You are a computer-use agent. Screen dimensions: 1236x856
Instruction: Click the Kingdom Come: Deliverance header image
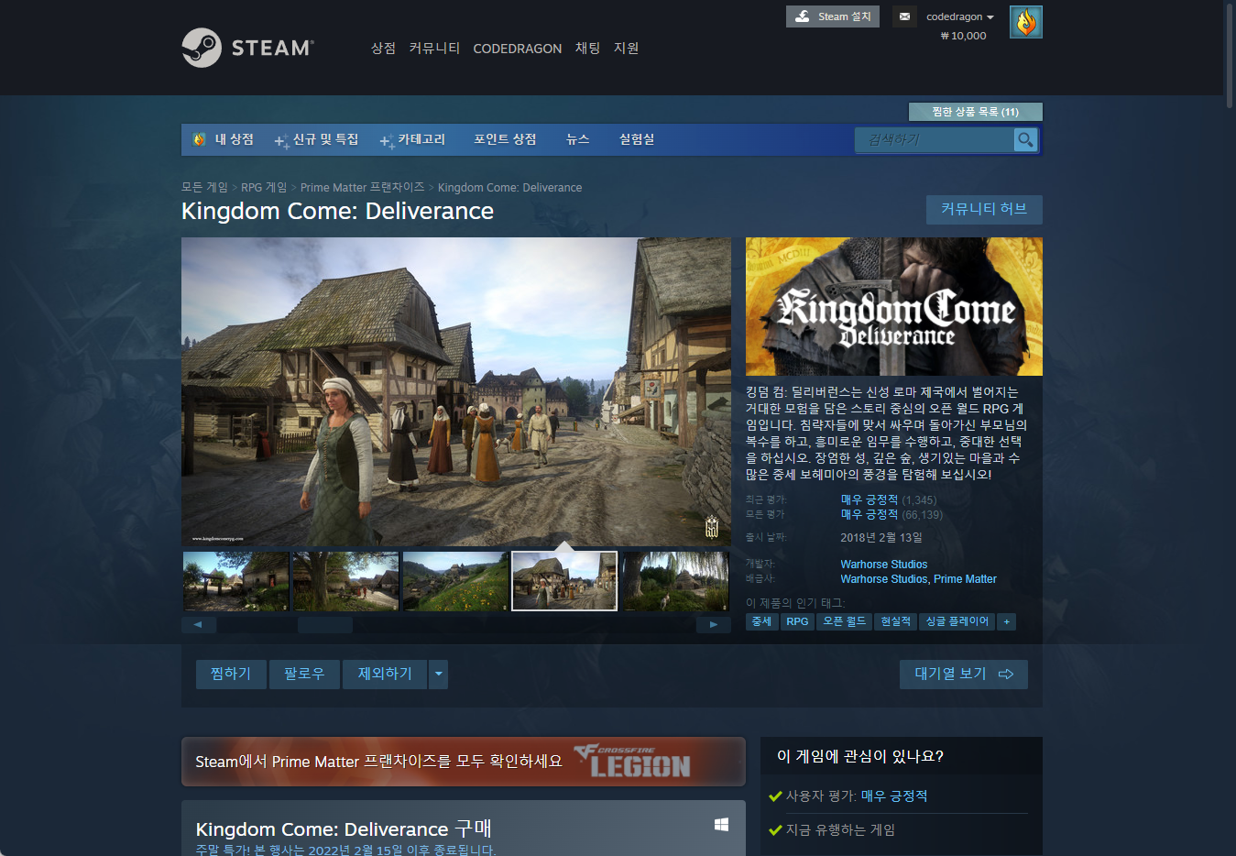point(893,306)
